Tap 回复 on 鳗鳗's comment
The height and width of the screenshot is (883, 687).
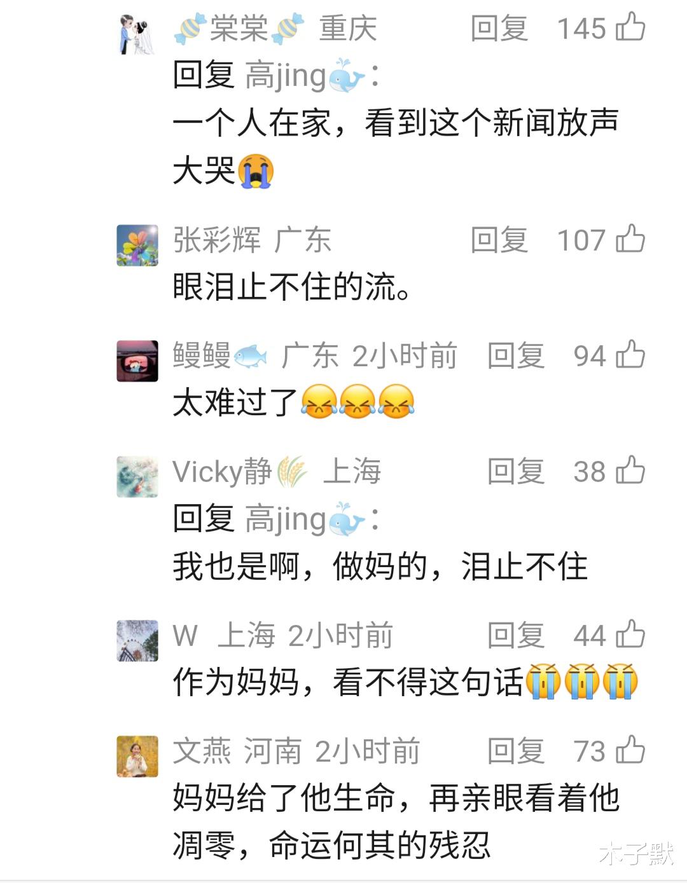(516, 356)
